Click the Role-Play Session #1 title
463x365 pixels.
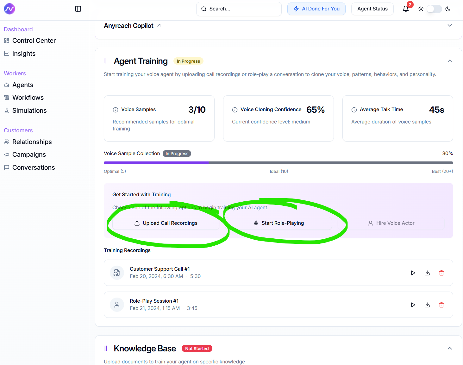154,301
